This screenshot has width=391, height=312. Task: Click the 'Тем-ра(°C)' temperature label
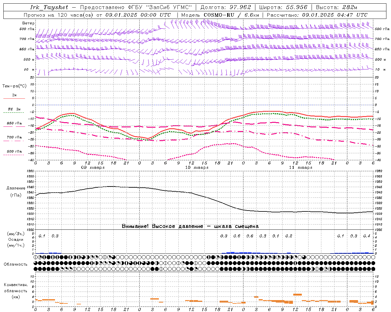click(14, 86)
